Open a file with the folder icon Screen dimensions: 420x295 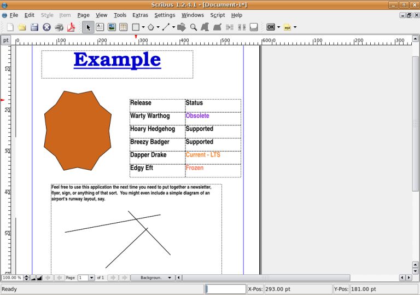(22, 27)
